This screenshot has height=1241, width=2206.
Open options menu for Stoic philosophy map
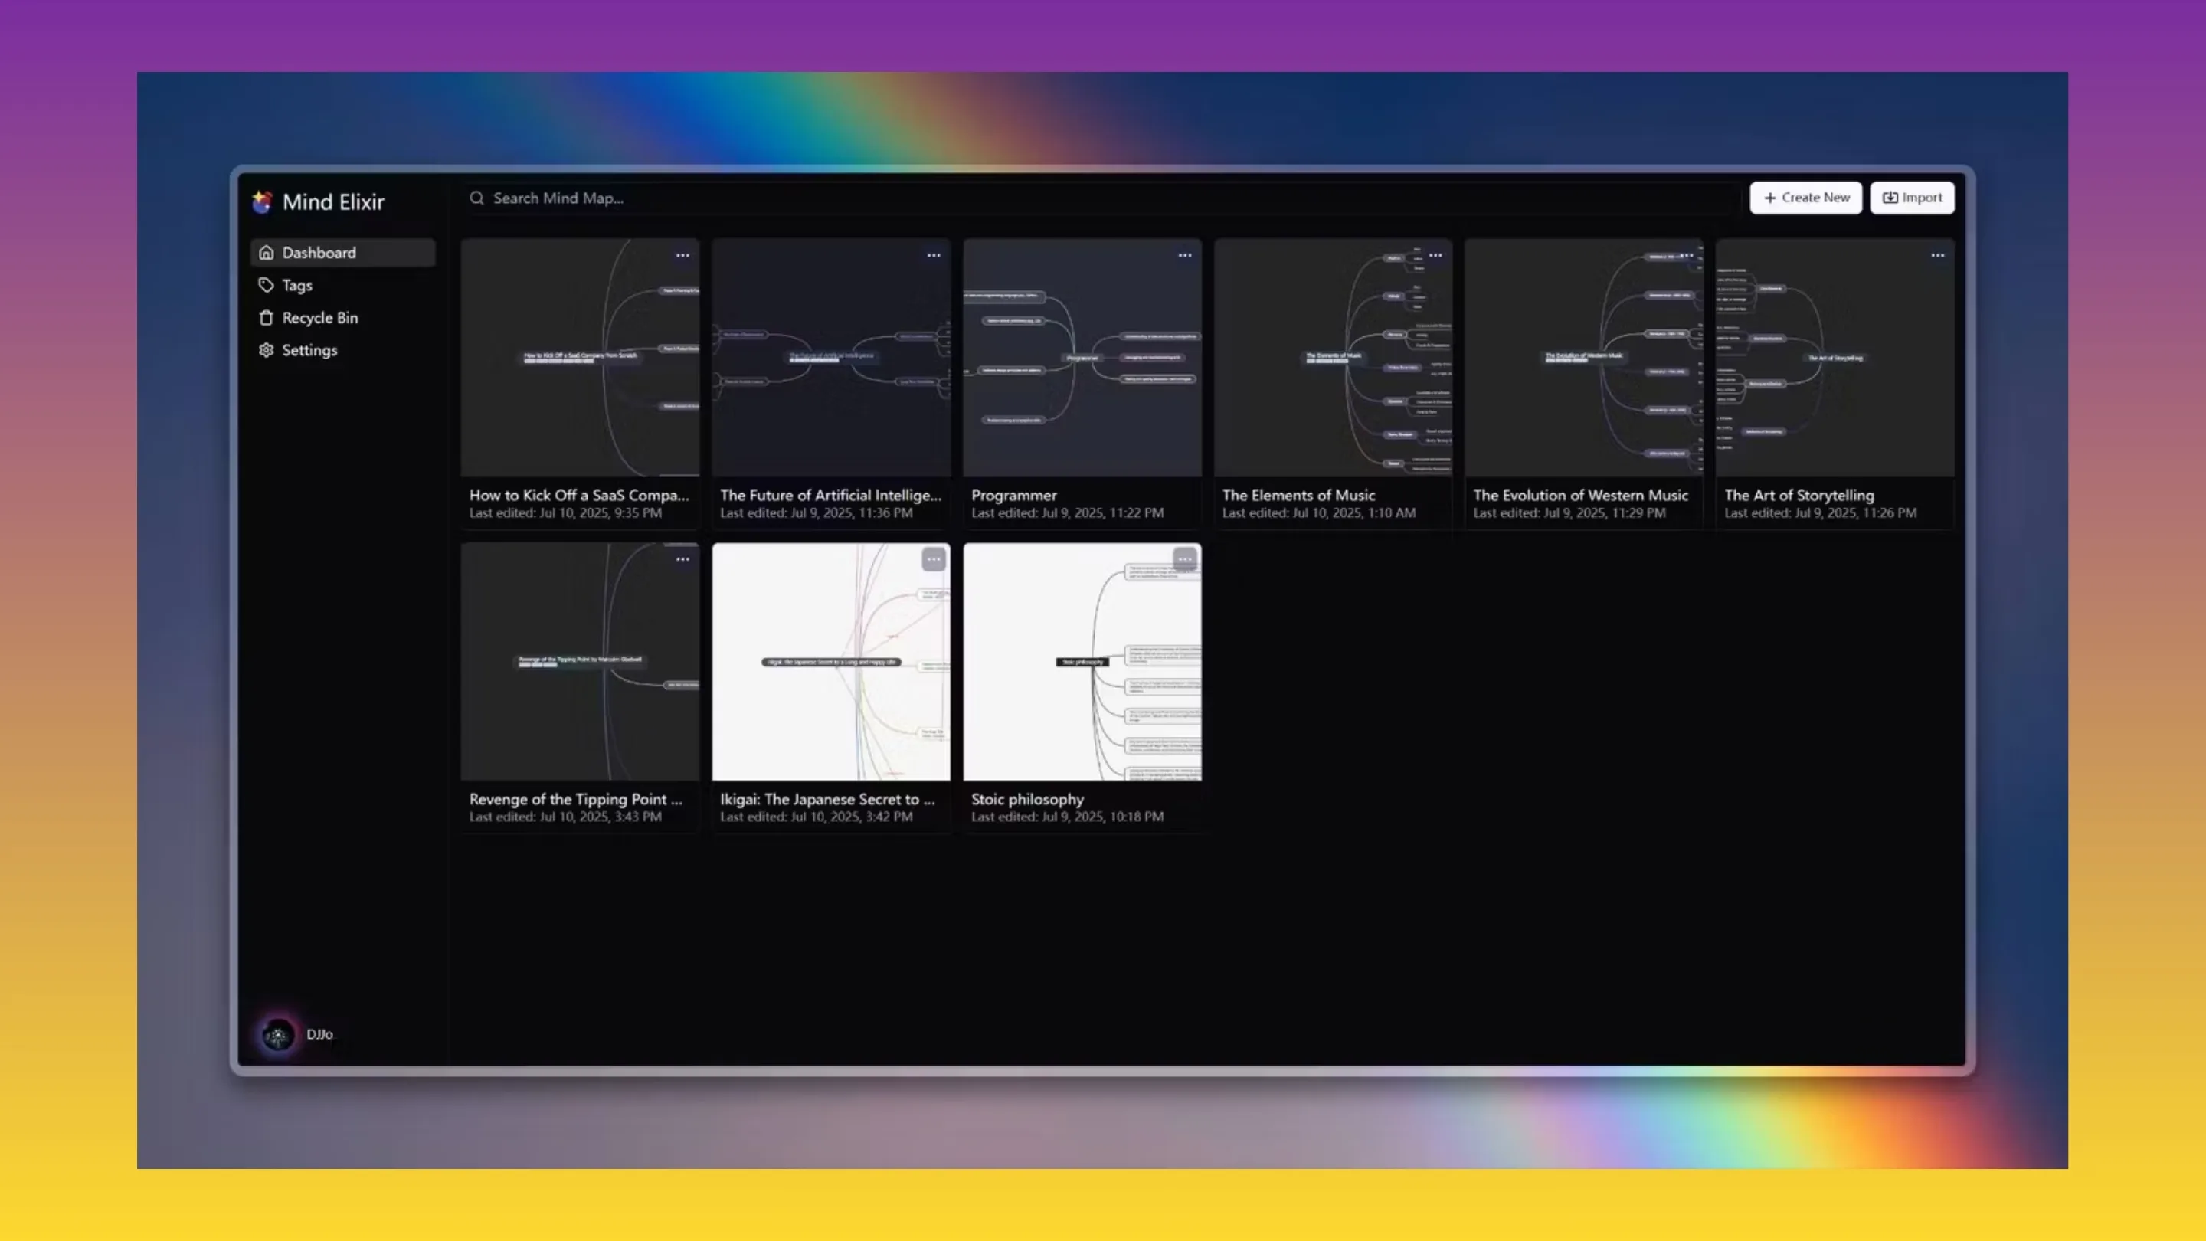pos(1184,559)
